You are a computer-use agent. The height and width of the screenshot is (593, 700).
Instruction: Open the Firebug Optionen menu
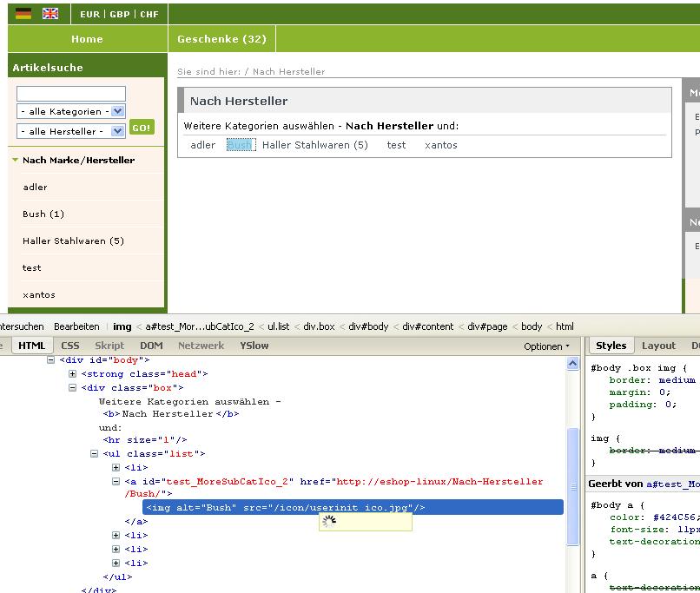pyautogui.click(x=546, y=346)
